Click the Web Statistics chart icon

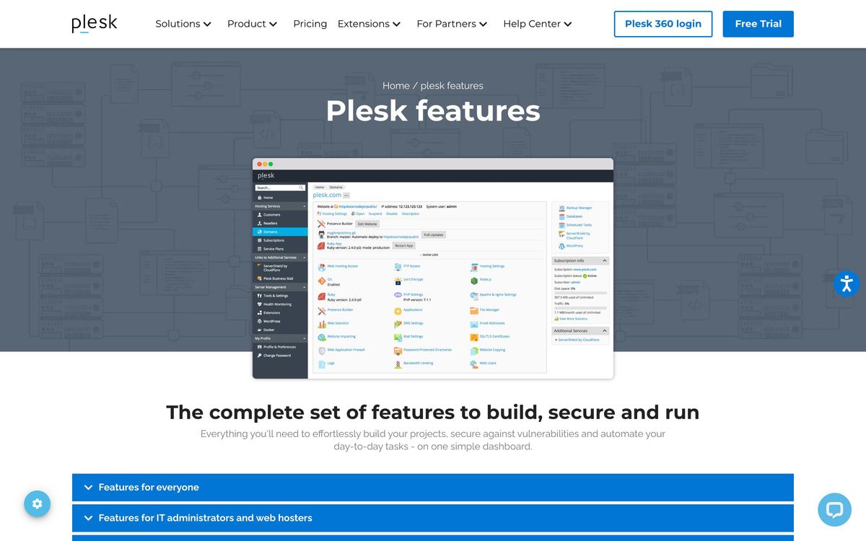pos(321,324)
